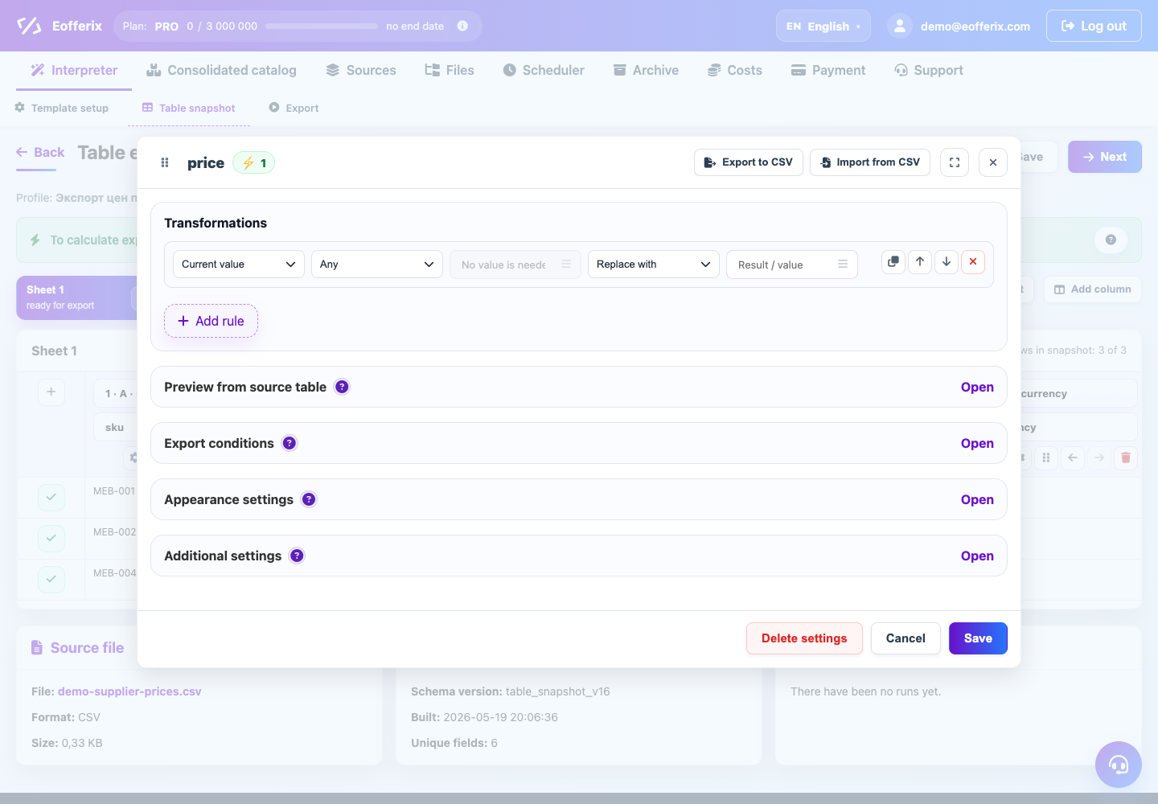Click the Log out button
Viewport: 1158px width, 804px height.
(1094, 26)
